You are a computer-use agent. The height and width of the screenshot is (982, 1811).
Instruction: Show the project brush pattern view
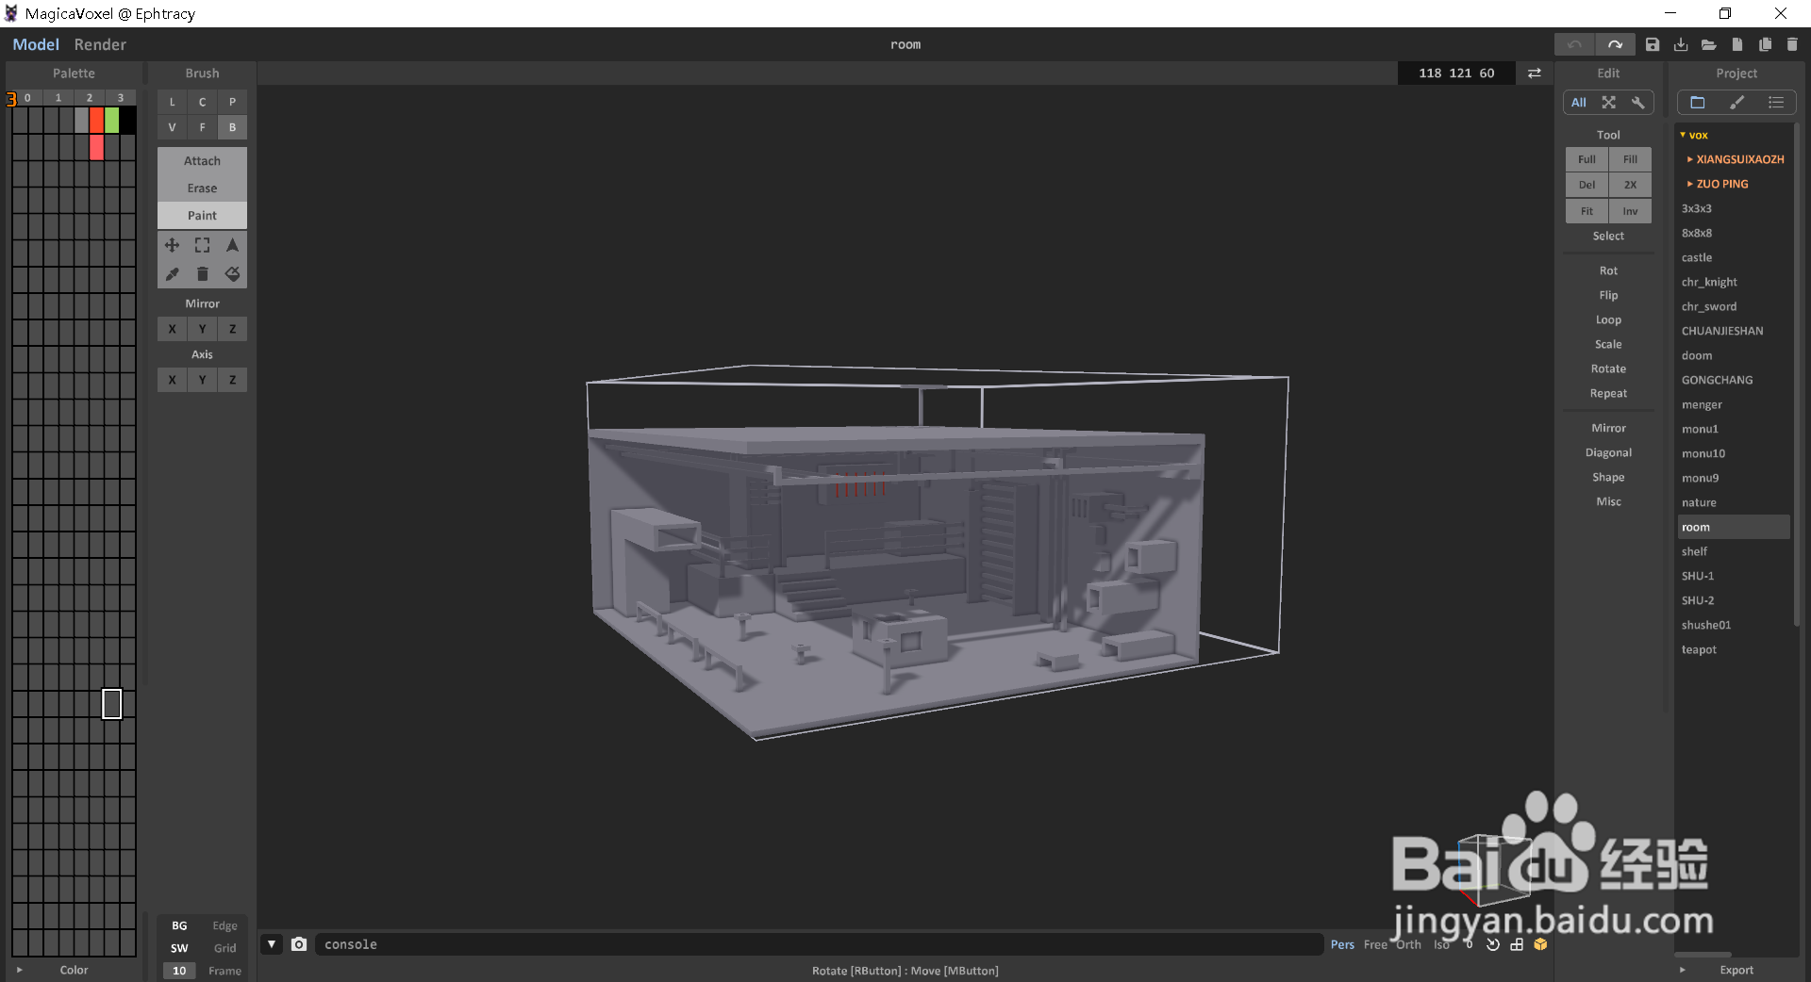[x=1736, y=103]
